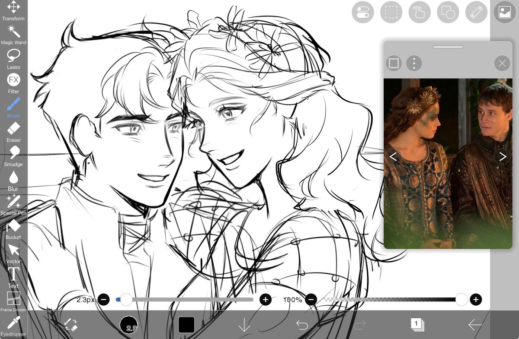This screenshot has width=519, height=339.
Task: Open the layers panel
Action: [417, 325]
